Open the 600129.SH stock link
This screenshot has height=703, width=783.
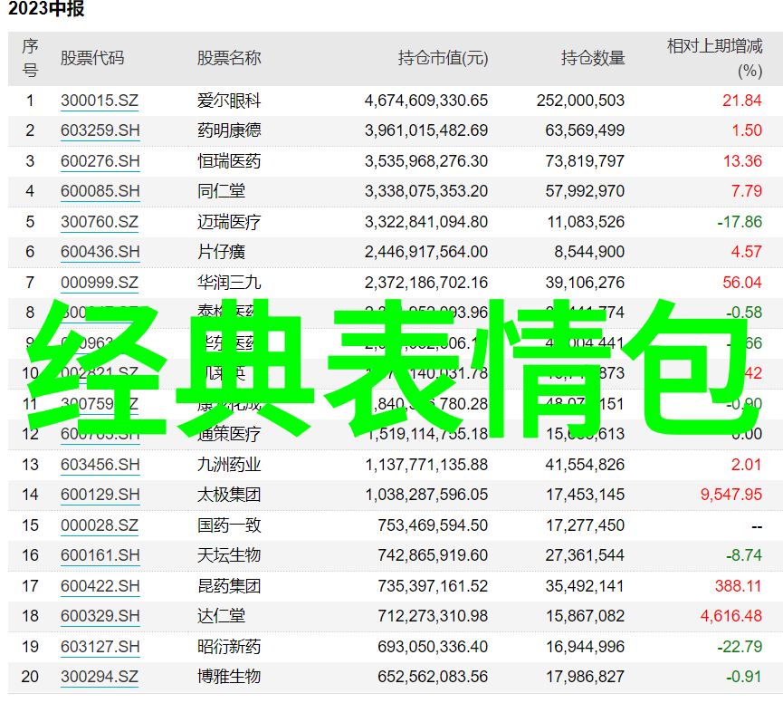click(x=100, y=495)
